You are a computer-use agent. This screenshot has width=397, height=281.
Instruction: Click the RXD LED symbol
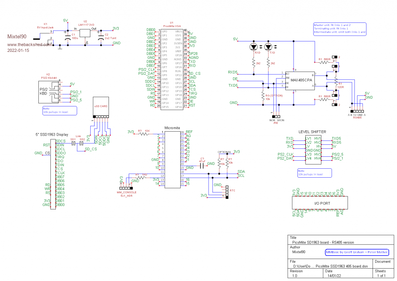pyautogui.click(x=254, y=47)
